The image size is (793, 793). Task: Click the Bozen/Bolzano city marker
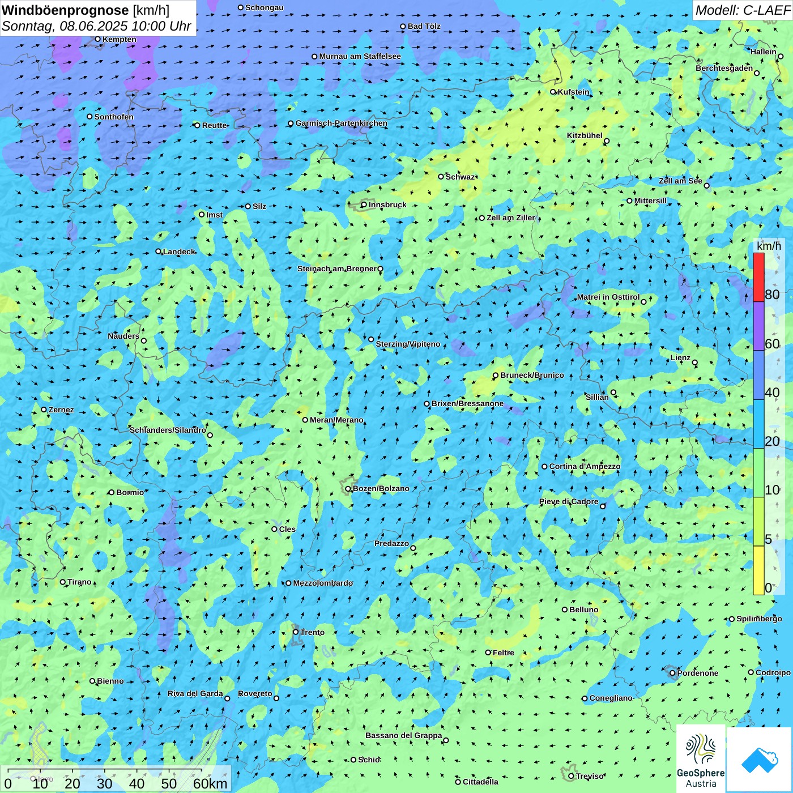click(348, 488)
